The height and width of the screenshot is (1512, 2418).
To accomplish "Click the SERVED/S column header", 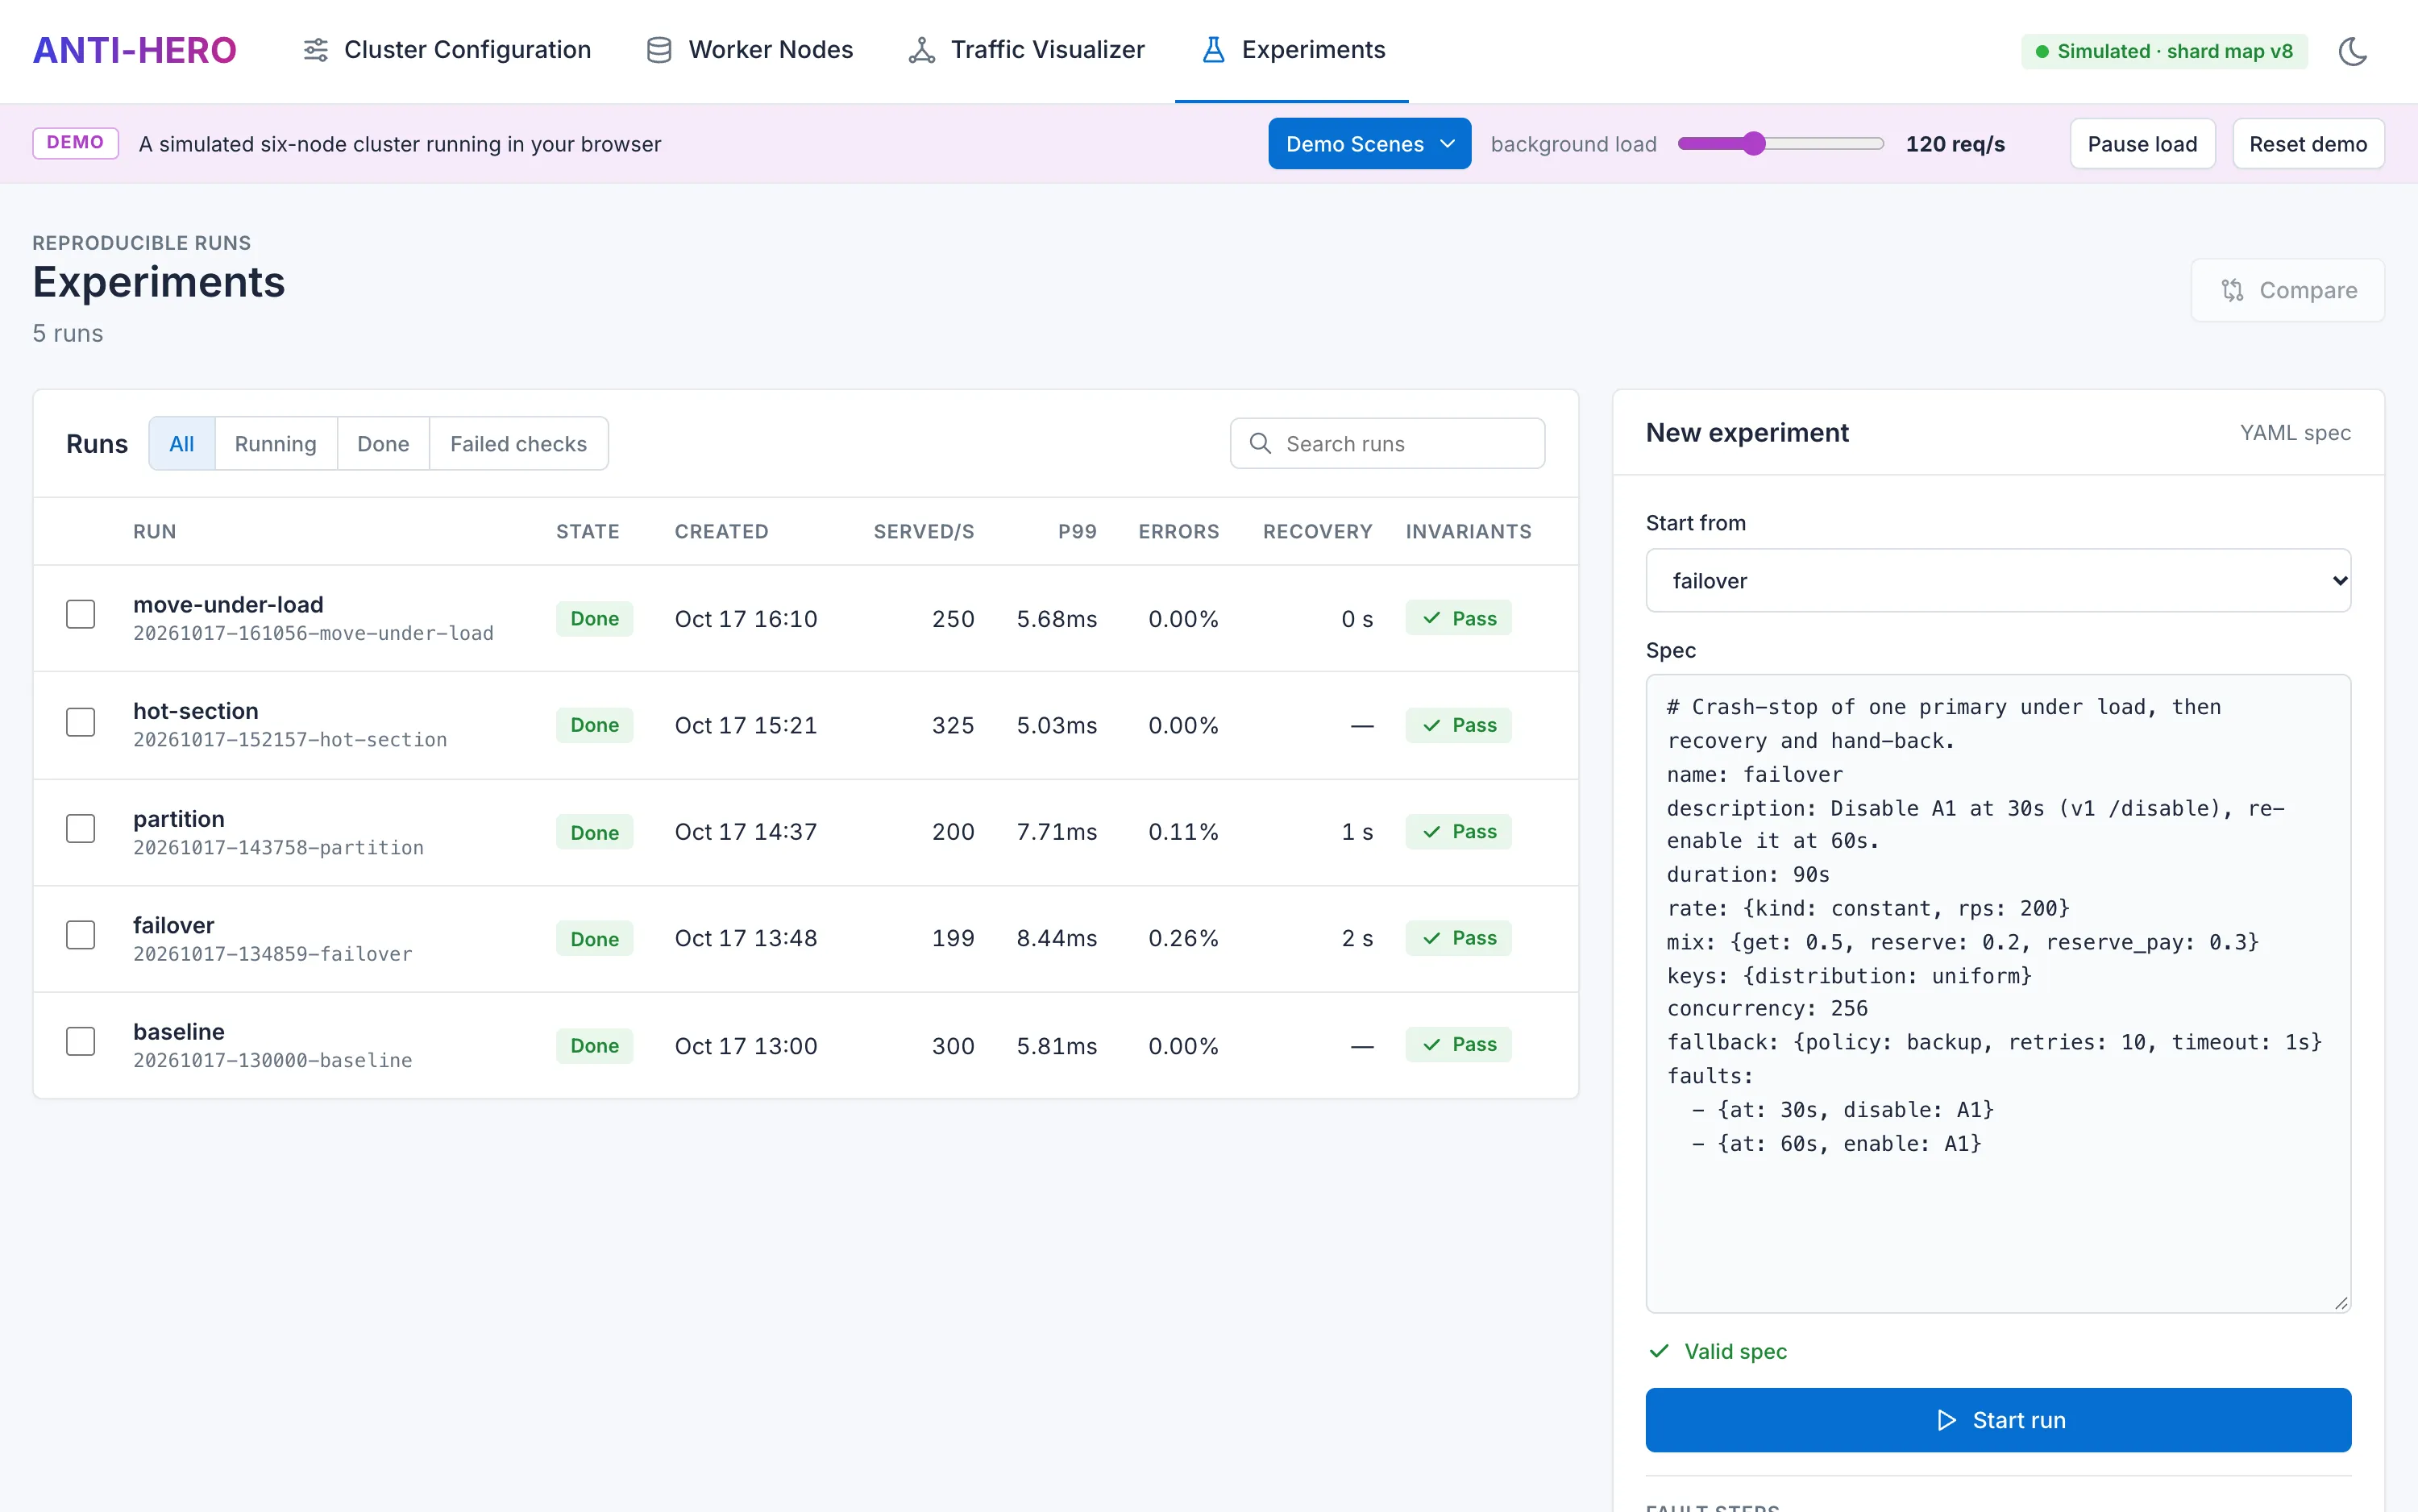I will pyautogui.click(x=924, y=531).
